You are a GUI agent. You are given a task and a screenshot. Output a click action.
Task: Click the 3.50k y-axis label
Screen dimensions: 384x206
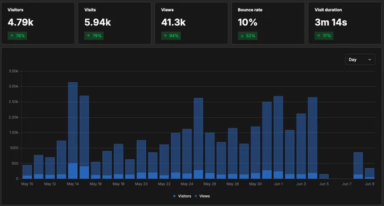click(14, 71)
